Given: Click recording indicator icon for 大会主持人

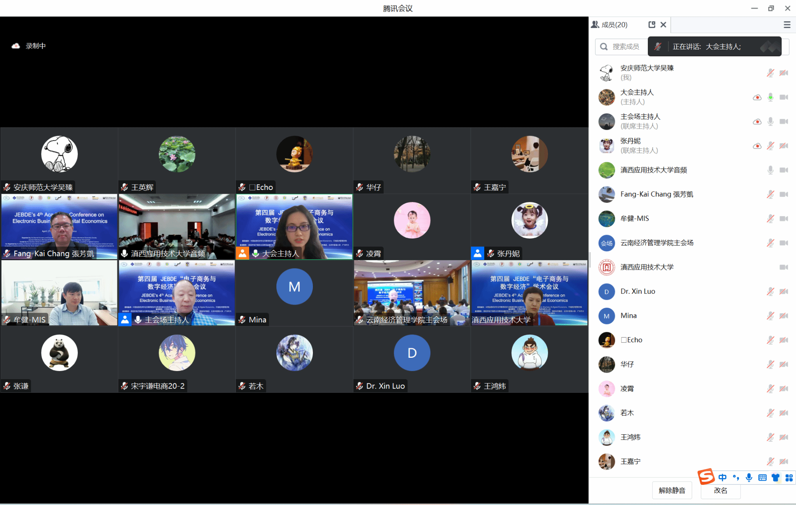Looking at the screenshot, I should tap(757, 98).
